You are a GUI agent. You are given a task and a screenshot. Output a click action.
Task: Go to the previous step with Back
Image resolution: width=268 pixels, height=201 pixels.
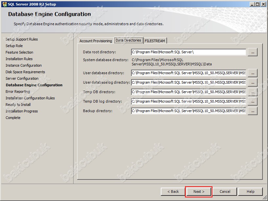coord(173,192)
